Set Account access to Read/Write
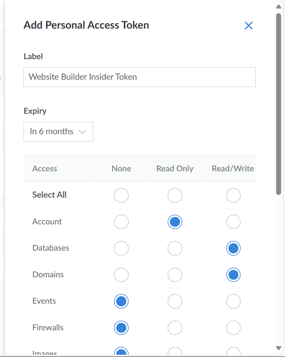The image size is (285, 357). tap(233, 222)
